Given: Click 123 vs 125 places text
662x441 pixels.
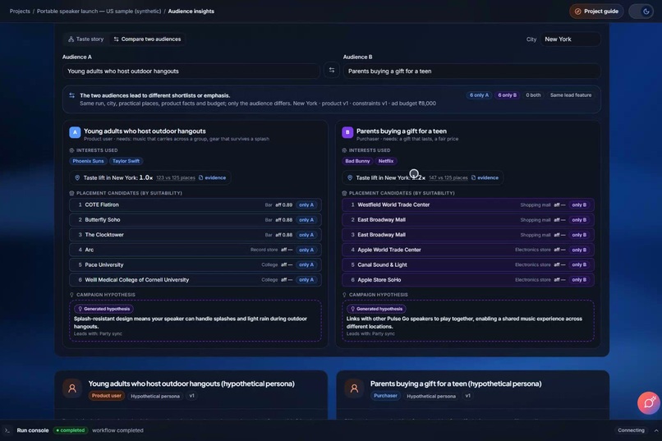Looking at the screenshot, I should (176, 178).
